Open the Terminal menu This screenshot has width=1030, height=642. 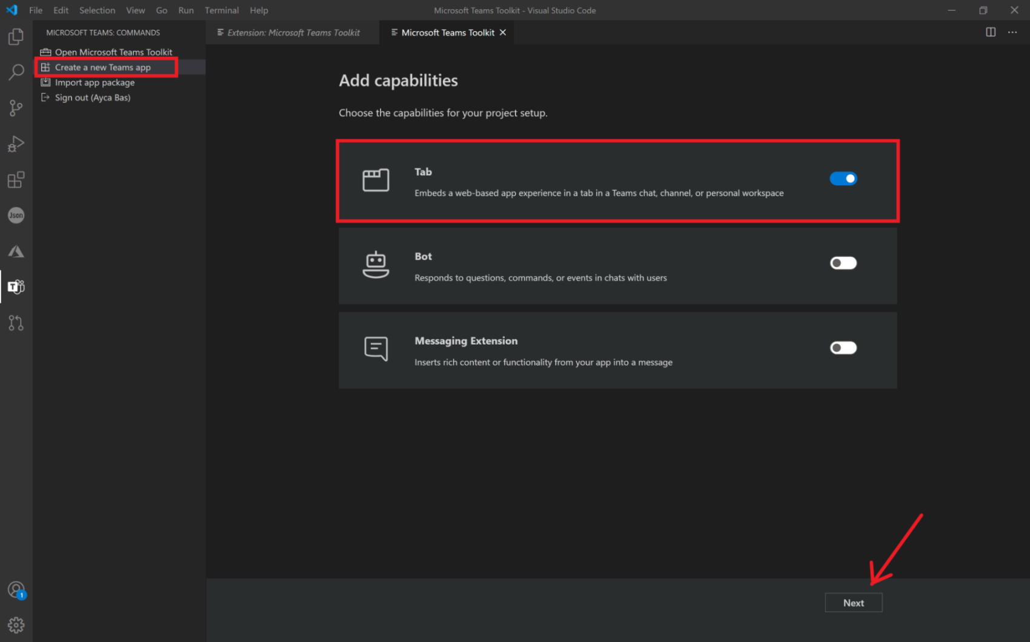[x=222, y=10]
